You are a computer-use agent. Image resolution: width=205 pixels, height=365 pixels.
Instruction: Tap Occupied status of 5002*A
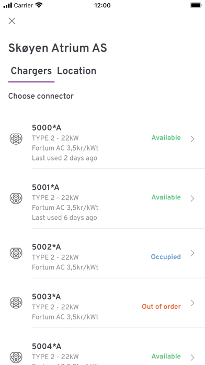pos(166,257)
